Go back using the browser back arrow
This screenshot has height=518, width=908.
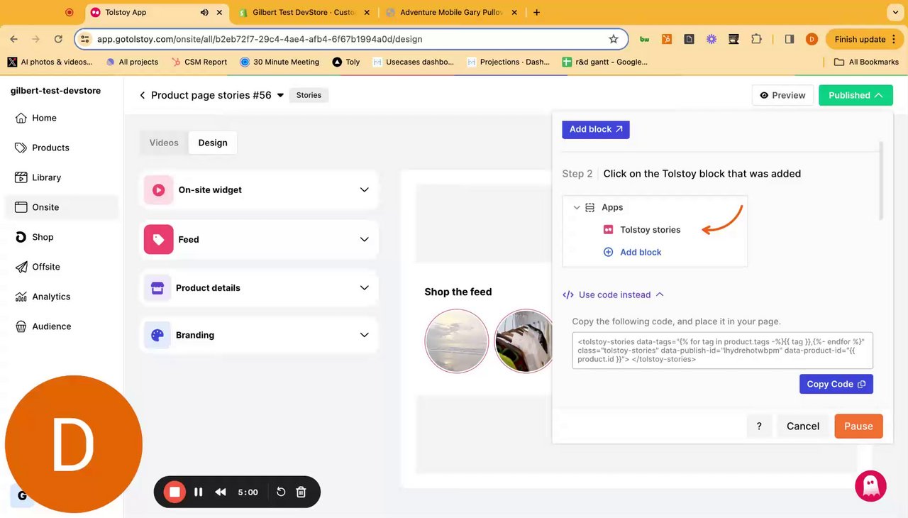coord(14,39)
